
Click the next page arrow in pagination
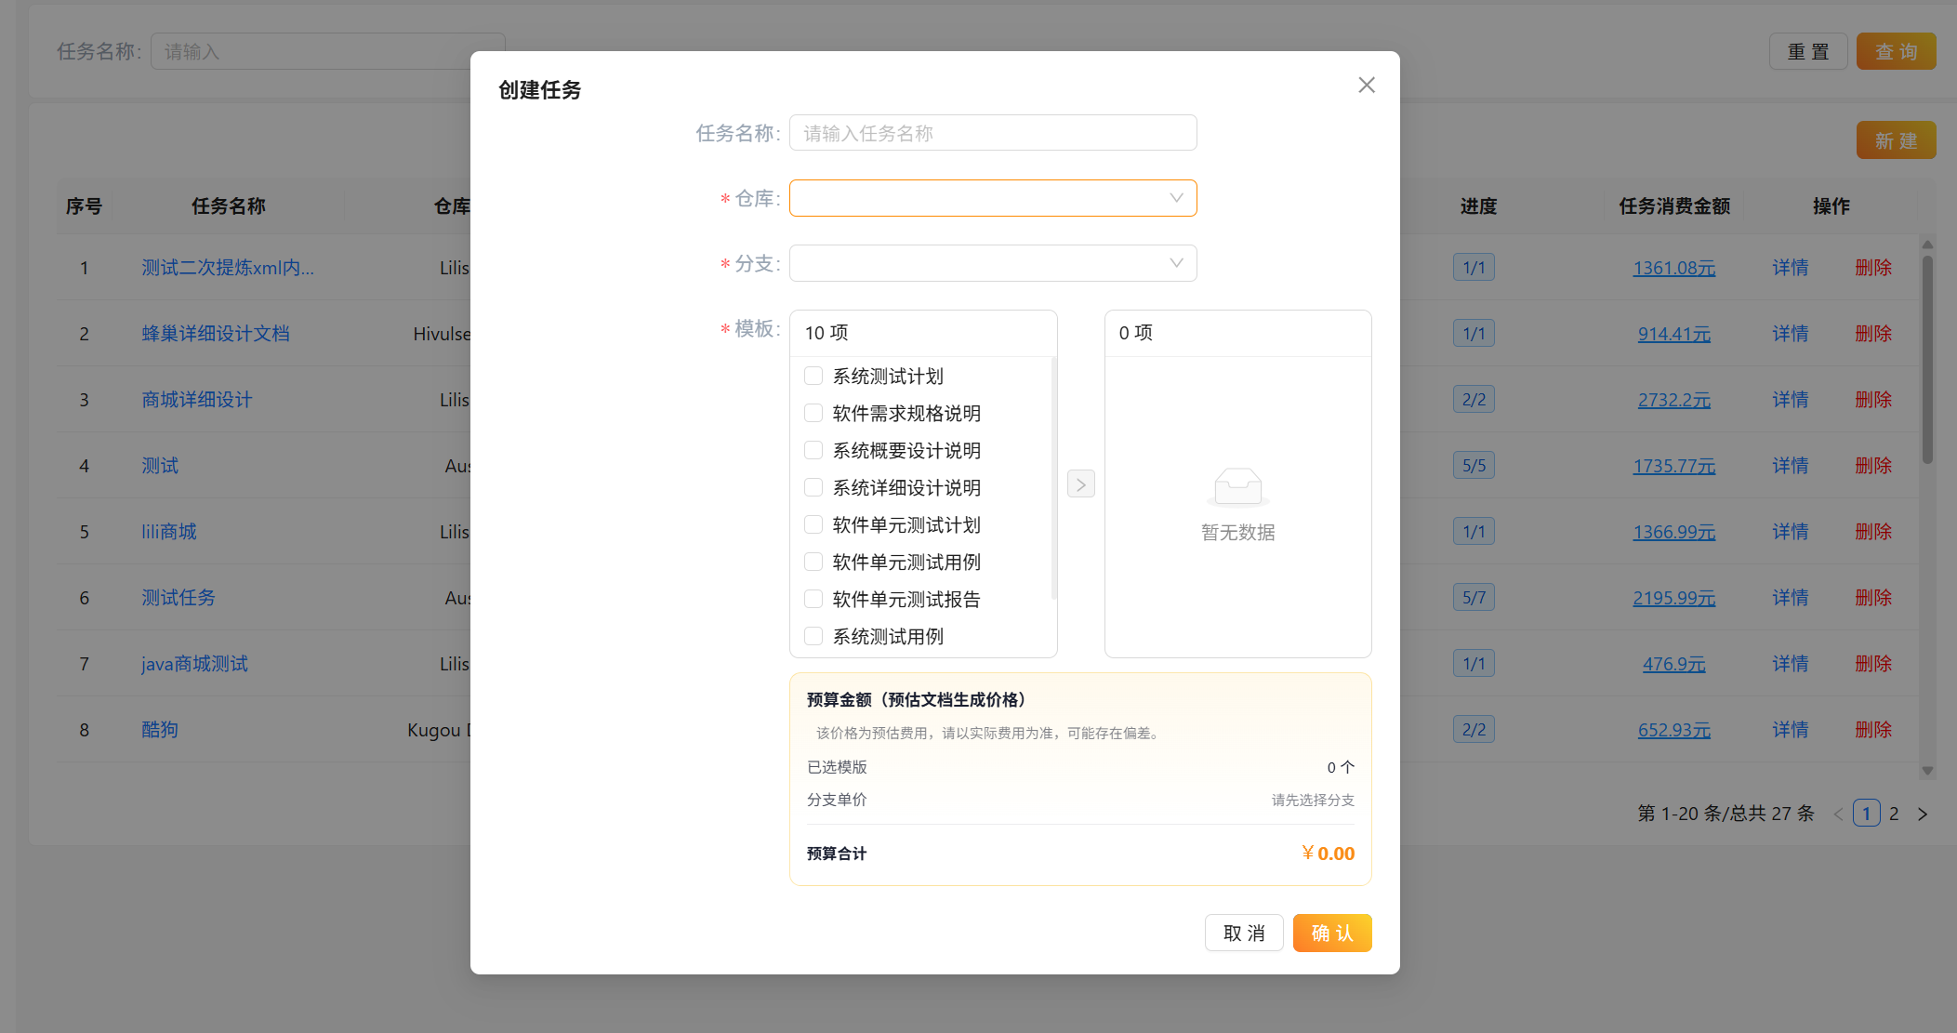click(x=1922, y=814)
